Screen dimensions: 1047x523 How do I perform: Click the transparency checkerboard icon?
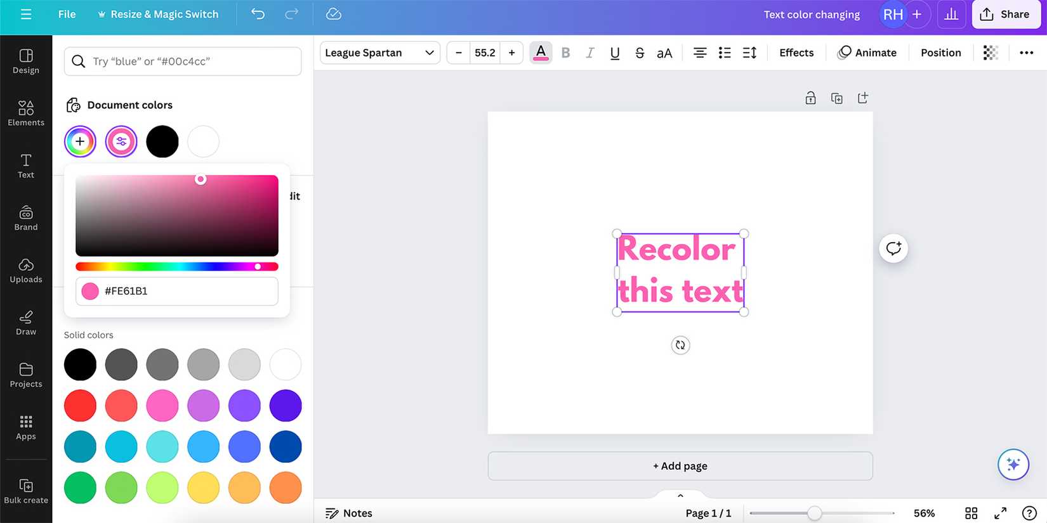tap(990, 53)
